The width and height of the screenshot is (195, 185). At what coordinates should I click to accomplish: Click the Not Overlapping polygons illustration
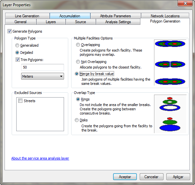coord(170,64)
